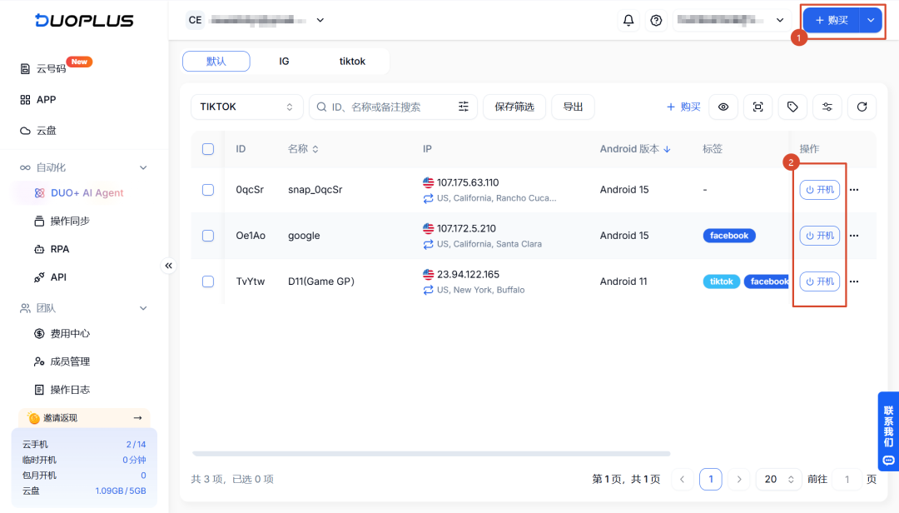Screen dimensions: 899x513
Task: Click the blue 购买 button in header
Action: click(832, 20)
